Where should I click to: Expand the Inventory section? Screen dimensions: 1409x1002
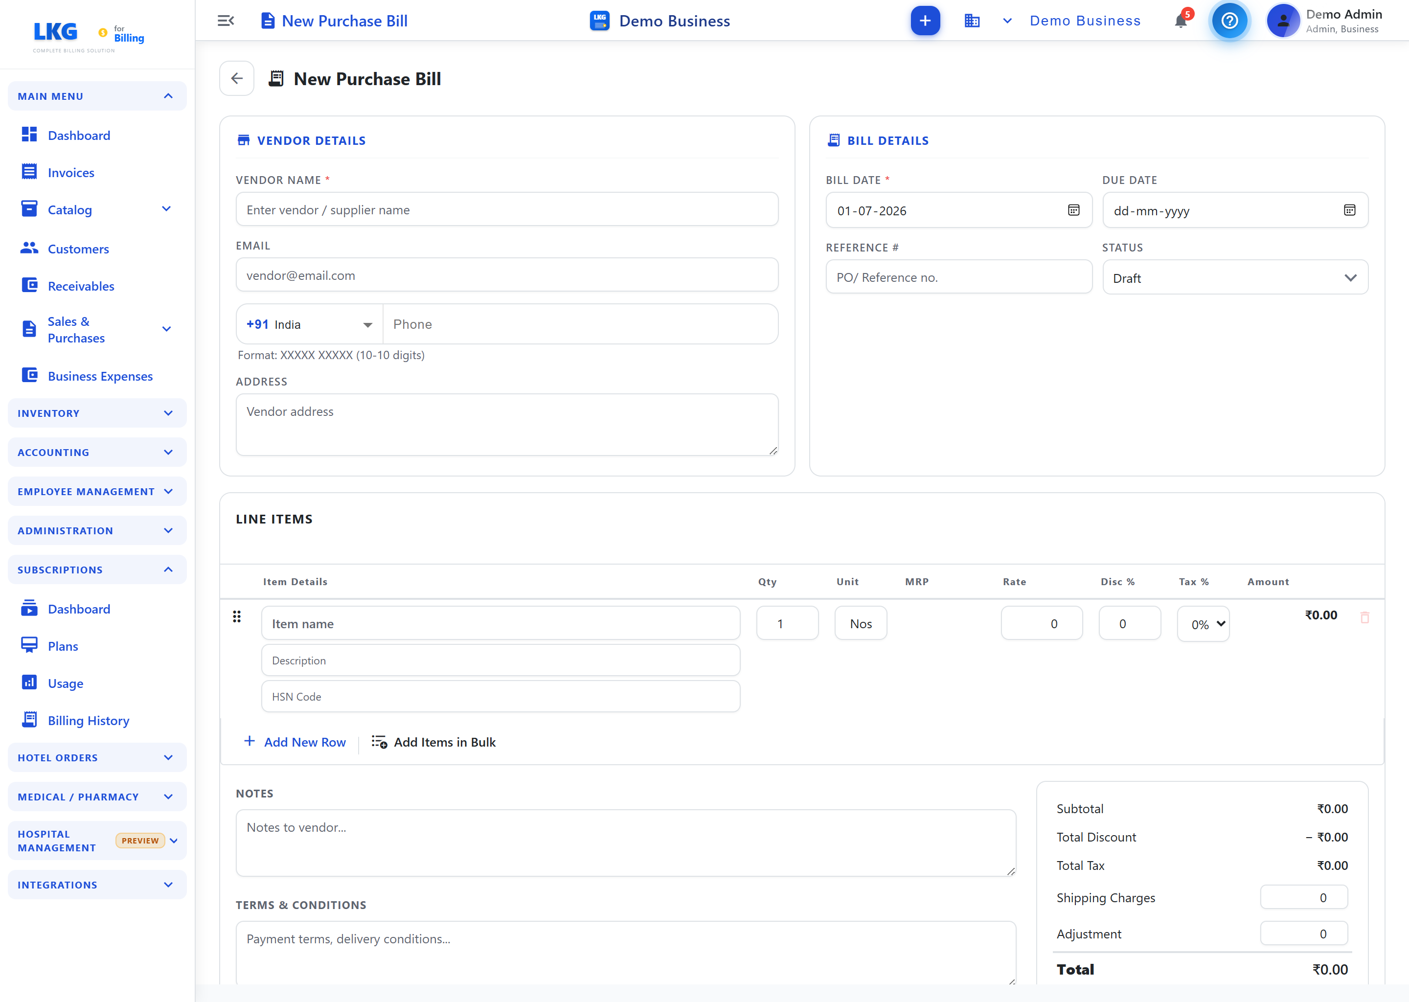tap(97, 413)
